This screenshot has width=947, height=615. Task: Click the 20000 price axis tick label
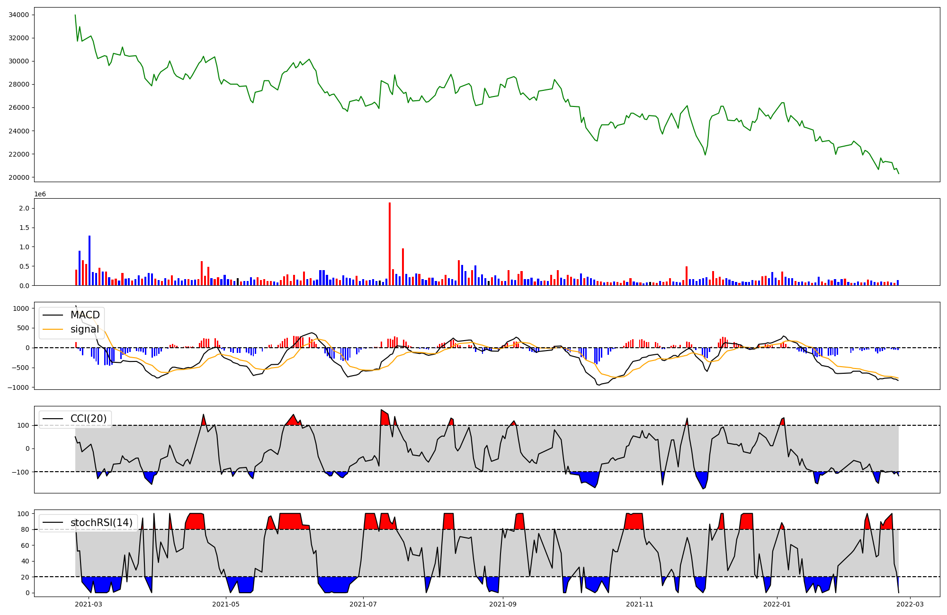coord(19,177)
